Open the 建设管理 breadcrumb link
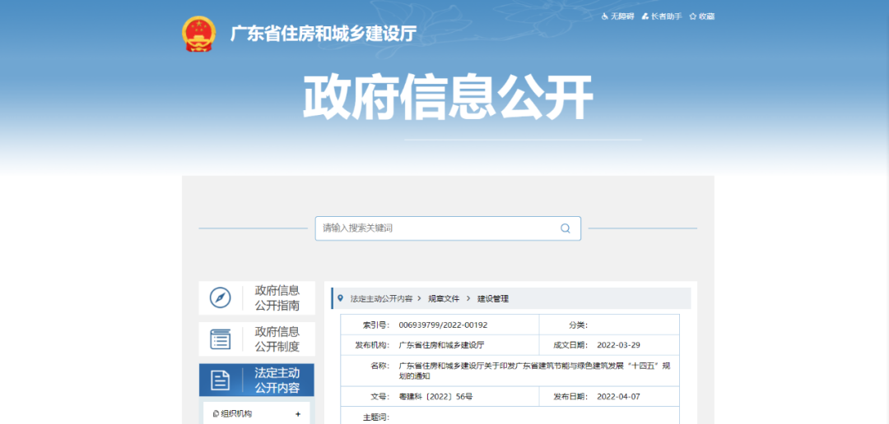 493,299
